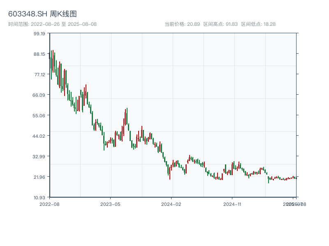Select the 2023-05 x-axis date label
Screen dimensions: 329x246
(110, 204)
